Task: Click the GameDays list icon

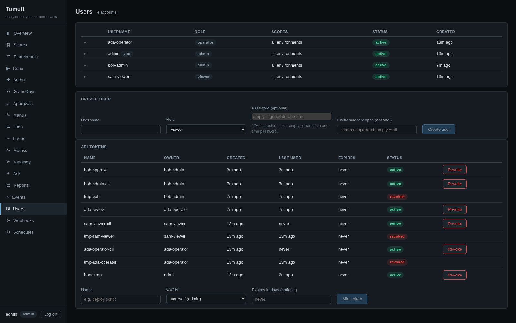Action: pos(8,92)
